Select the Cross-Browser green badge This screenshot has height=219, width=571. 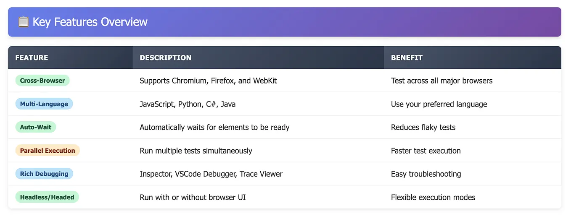42,81
